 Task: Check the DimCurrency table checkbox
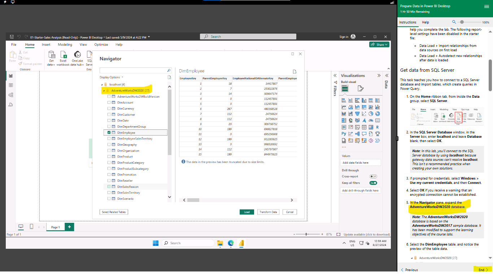[109, 109]
